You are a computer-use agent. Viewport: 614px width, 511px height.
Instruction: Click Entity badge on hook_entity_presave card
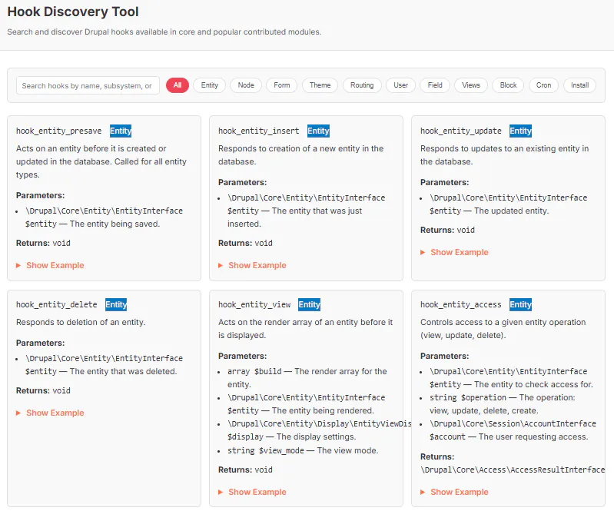[x=121, y=131]
